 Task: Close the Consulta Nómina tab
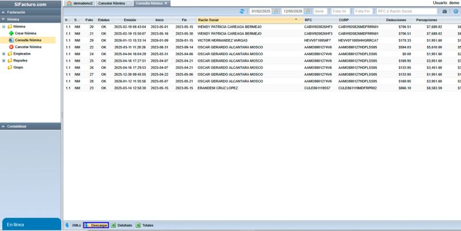[x=166, y=3]
